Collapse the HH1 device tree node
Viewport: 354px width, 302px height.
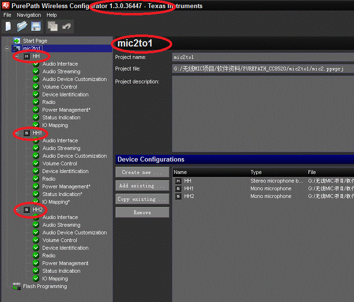click(16, 133)
